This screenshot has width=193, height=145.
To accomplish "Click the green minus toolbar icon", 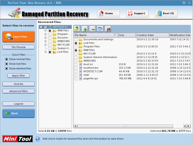I will tap(92, 29).
